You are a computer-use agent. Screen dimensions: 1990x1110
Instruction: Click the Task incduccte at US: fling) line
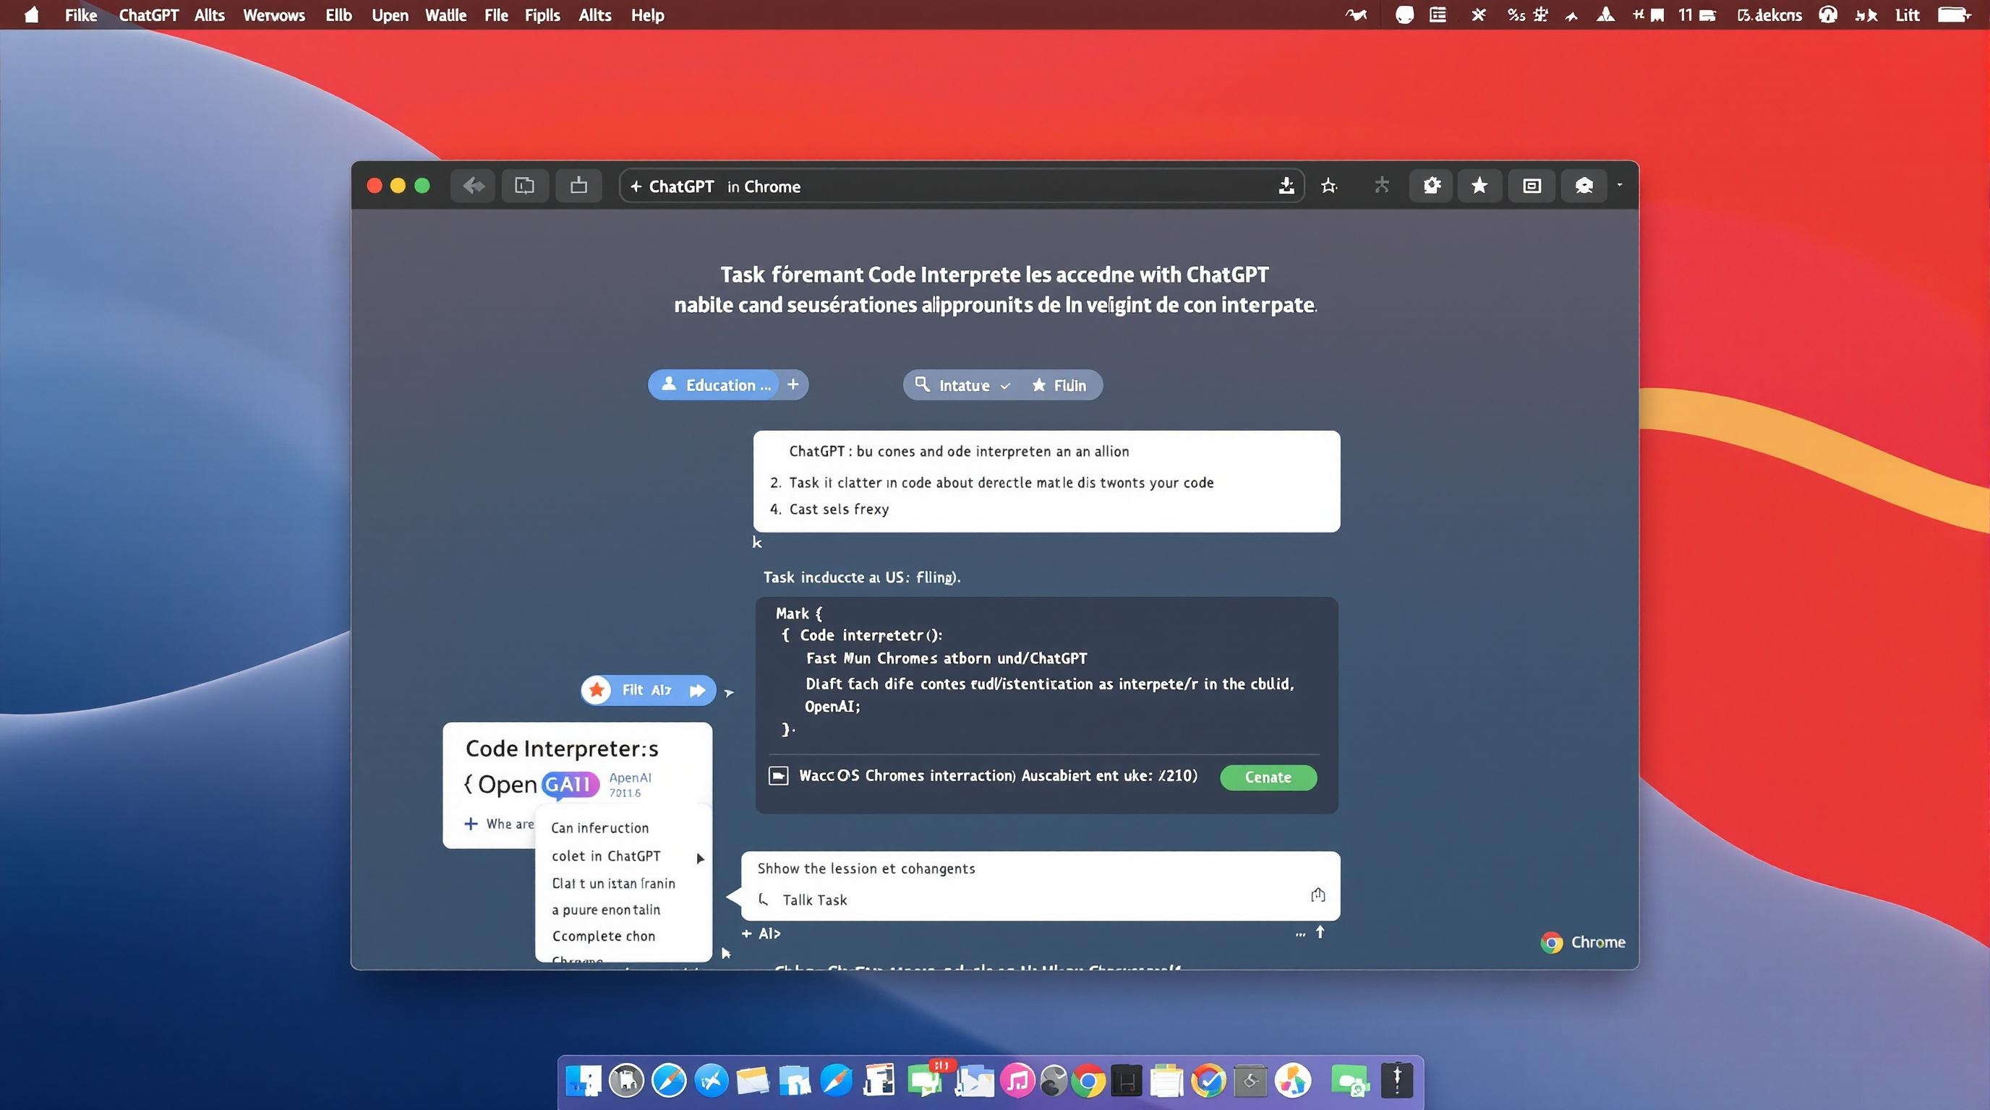861,577
